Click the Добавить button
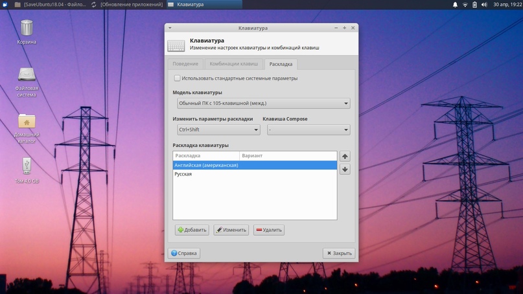Image resolution: width=523 pixels, height=294 pixels. [192, 230]
